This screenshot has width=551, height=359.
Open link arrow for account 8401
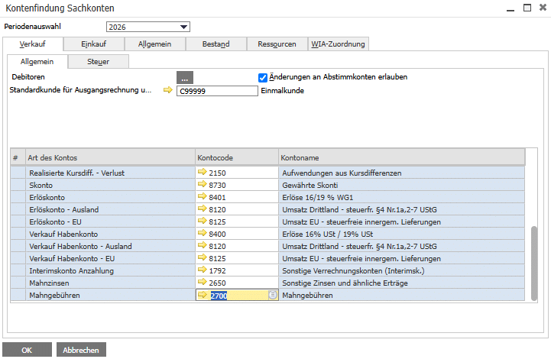202,196
